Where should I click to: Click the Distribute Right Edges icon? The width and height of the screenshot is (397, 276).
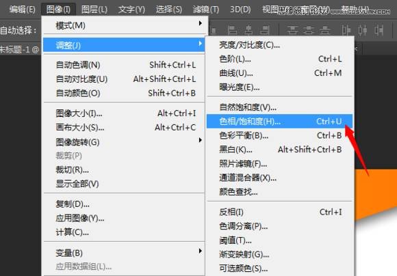pyautogui.click(x=379, y=30)
